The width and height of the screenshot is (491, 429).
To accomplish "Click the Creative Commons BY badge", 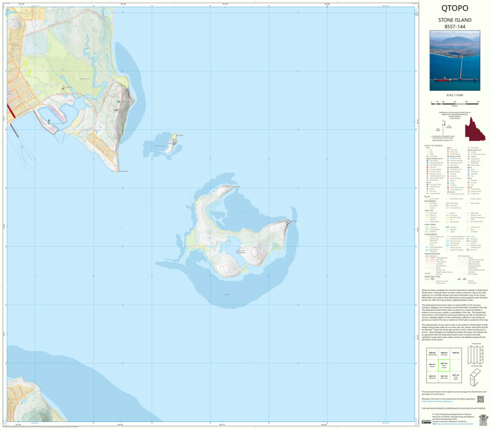I will (x=426, y=422).
